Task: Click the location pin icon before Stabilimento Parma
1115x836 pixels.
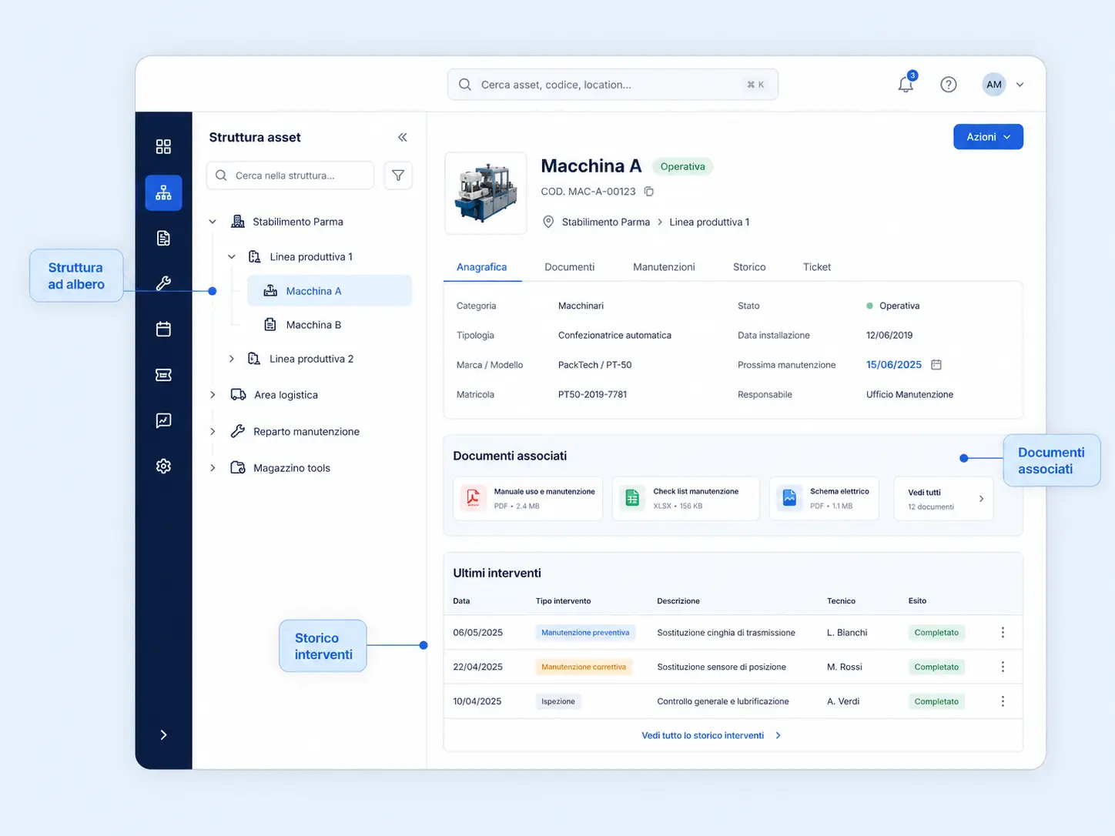Action: pos(548,222)
